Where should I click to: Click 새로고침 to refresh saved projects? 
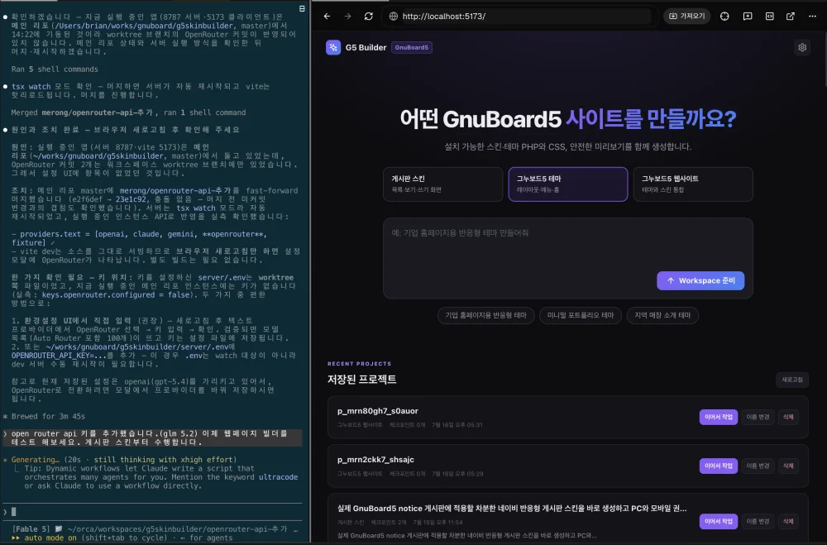pos(792,380)
